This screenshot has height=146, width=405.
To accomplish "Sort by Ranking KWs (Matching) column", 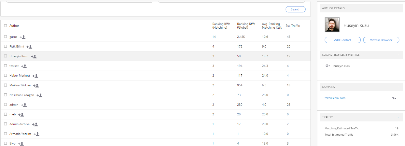I will coord(221,26).
